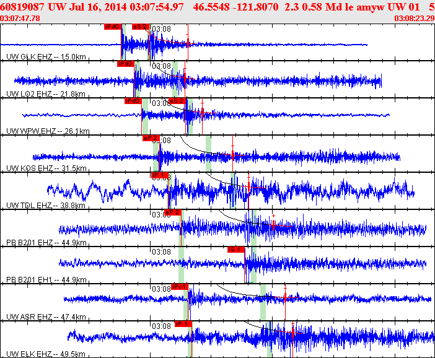Click the iP 1 pick flag on ELK trace
Screen dimensions: 435x358
click(183, 324)
